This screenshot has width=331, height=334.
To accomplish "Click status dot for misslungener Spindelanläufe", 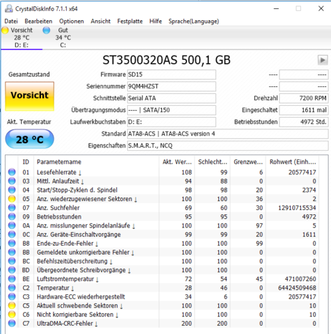I will [12, 225].
